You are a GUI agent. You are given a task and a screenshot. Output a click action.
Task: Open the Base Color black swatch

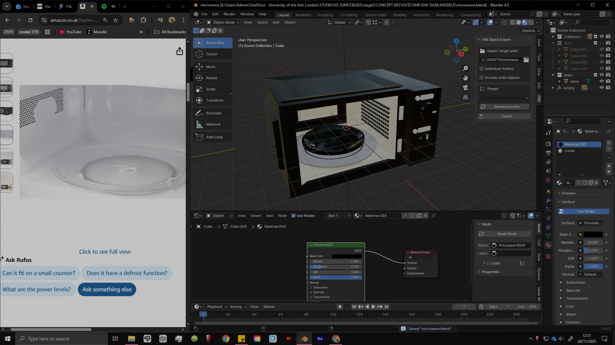(x=593, y=234)
